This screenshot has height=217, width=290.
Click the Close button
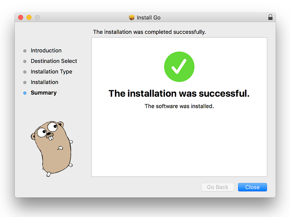[252, 187]
